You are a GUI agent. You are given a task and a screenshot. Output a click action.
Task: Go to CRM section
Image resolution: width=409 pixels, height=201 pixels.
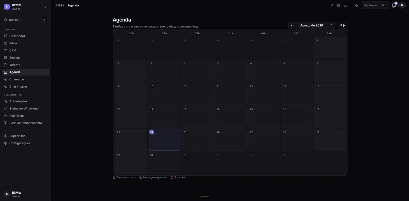pyautogui.click(x=25, y=51)
